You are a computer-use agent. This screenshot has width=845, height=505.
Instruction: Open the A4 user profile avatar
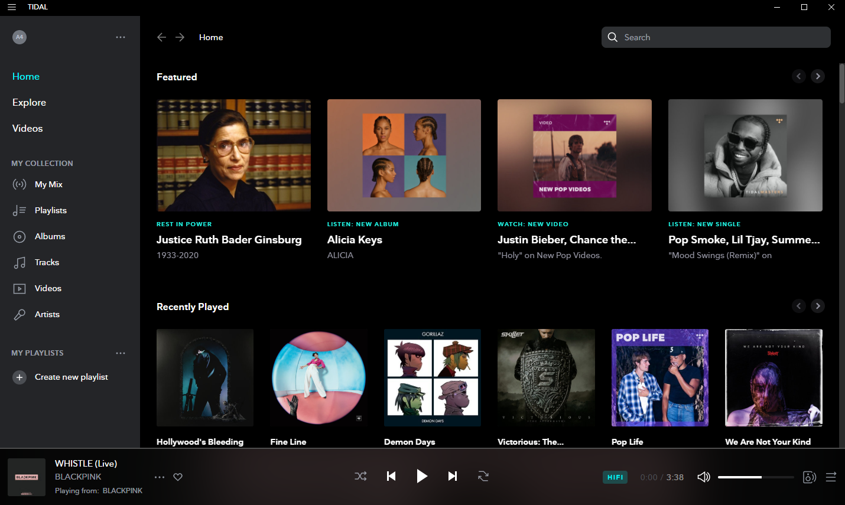pyautogui.click(x=19, y=37)
